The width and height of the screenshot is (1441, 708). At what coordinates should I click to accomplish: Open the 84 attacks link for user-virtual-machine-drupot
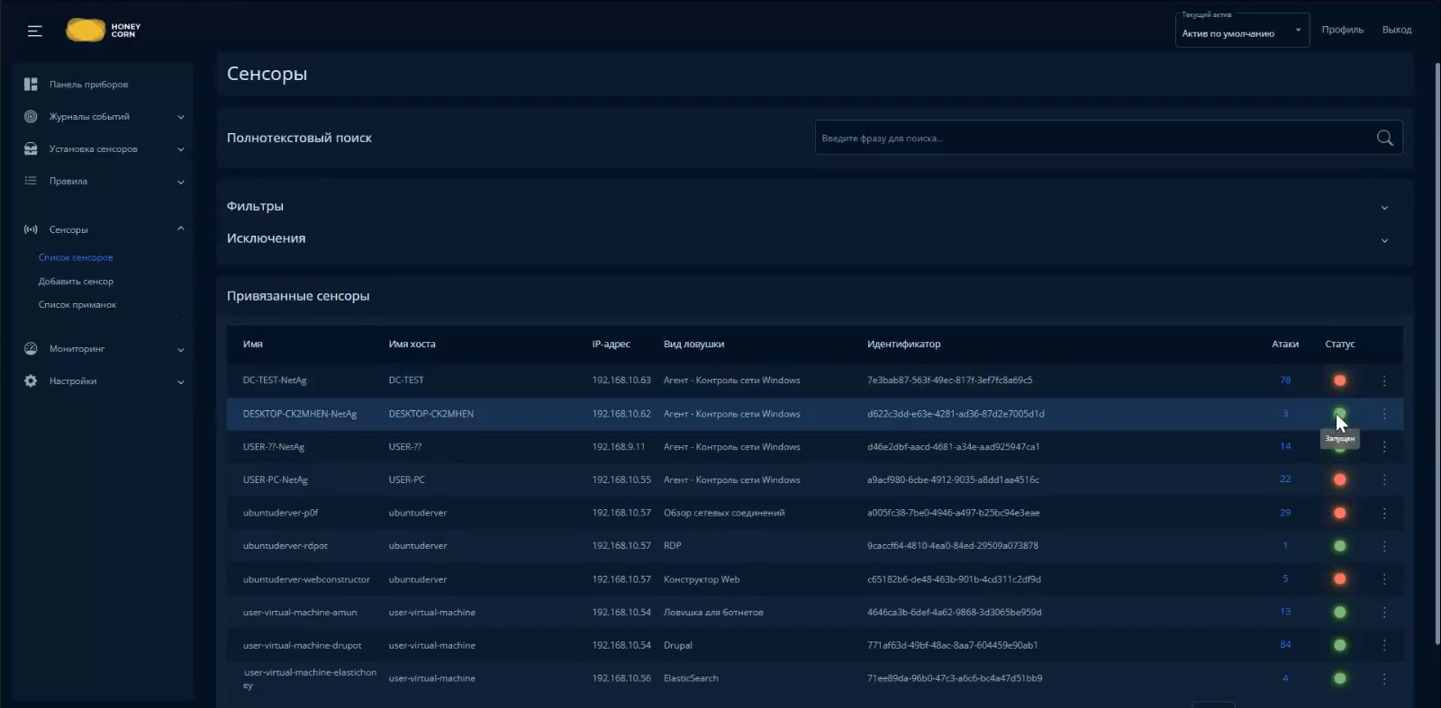tap(1285, 645)
